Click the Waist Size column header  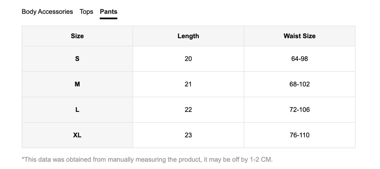pos(299,36)
